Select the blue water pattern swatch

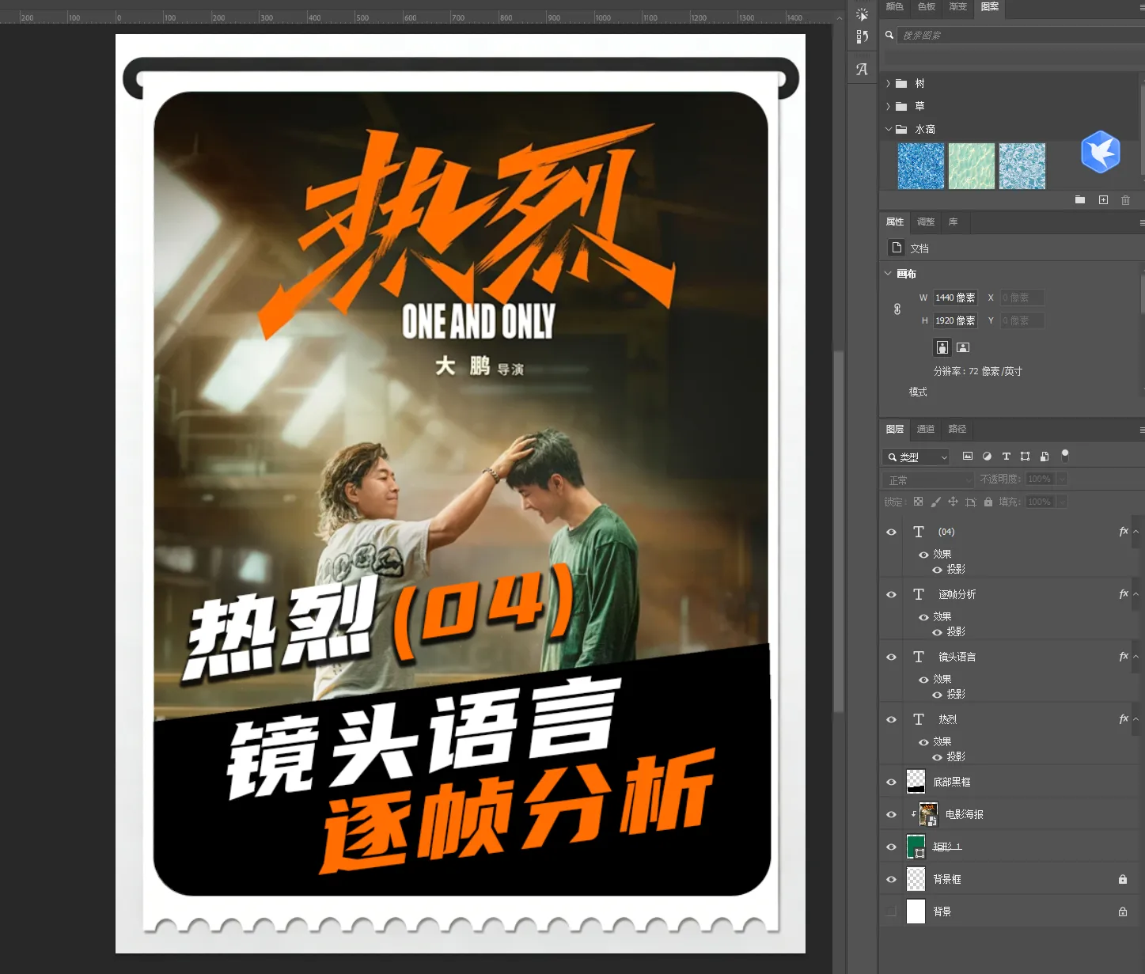coord(921,166)
